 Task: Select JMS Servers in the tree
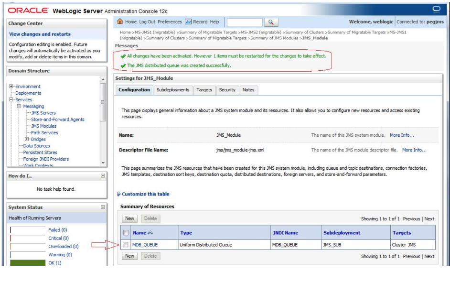pyautogui.click(x=43, y=113)
